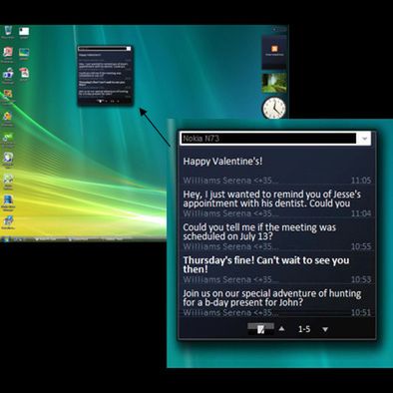Open the Nokia N73 device dropdown arrow
The width and height of the screenshot is (393, 393).
pos(364,139)
